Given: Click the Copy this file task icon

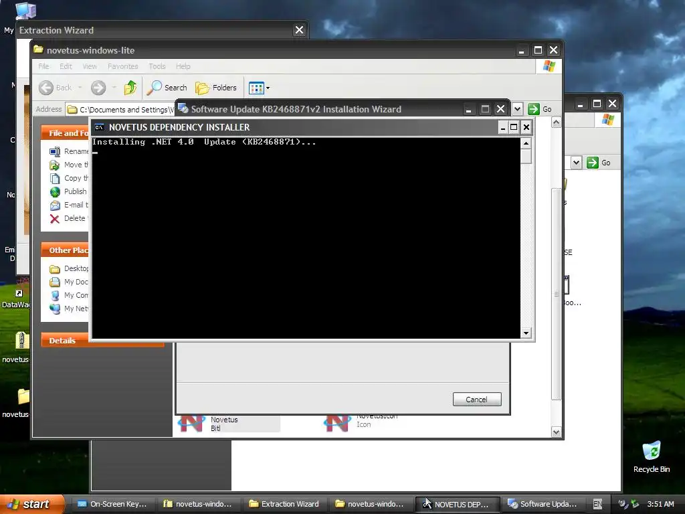Looking at the screenshot, I should (x=55, y=178).
